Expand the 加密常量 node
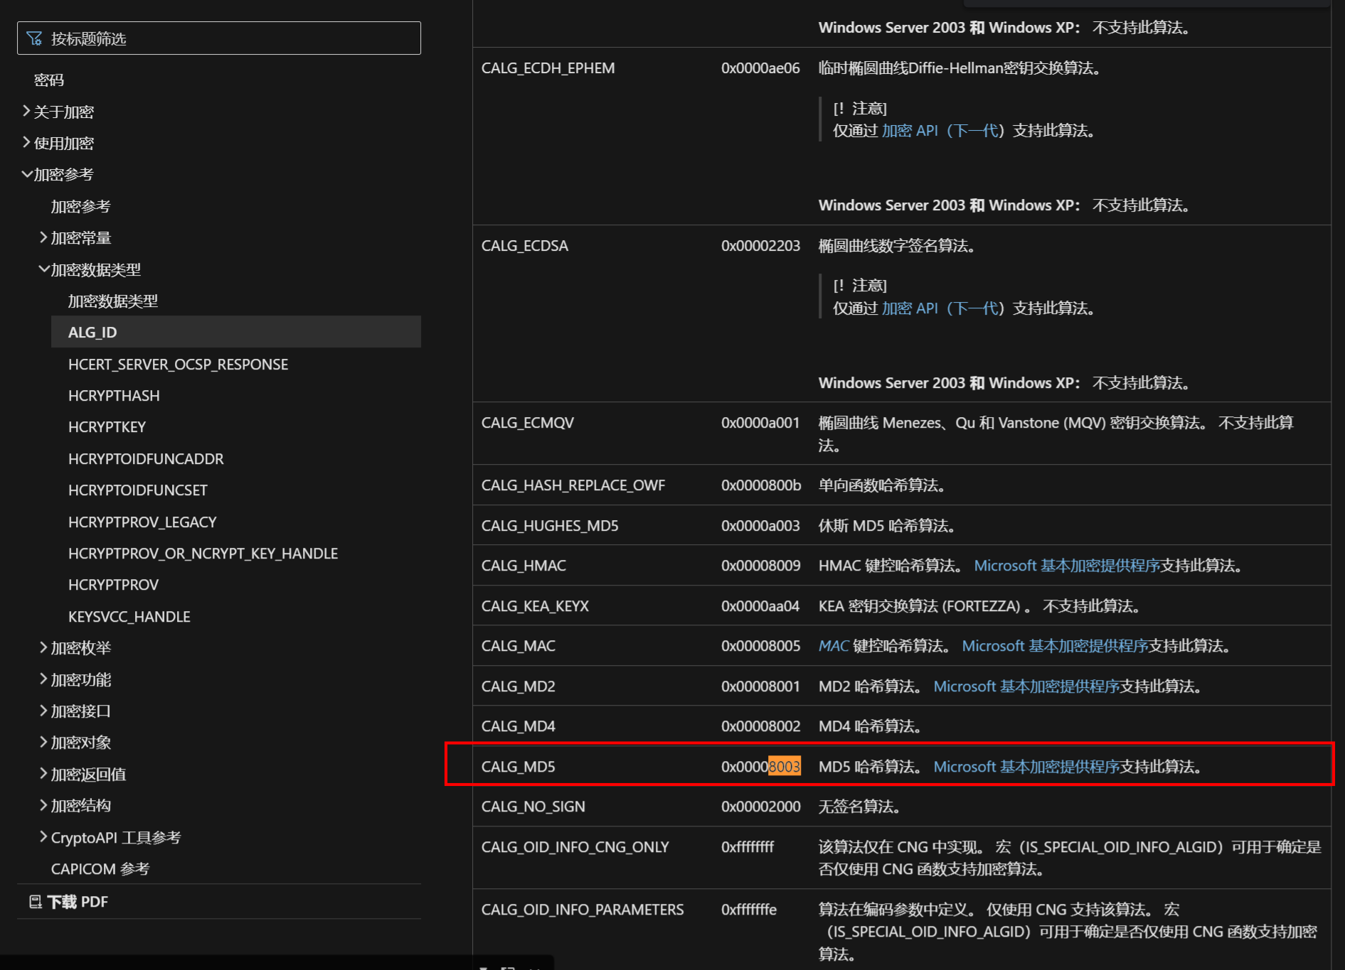1345x970 pixels. [x=43, y=238]
